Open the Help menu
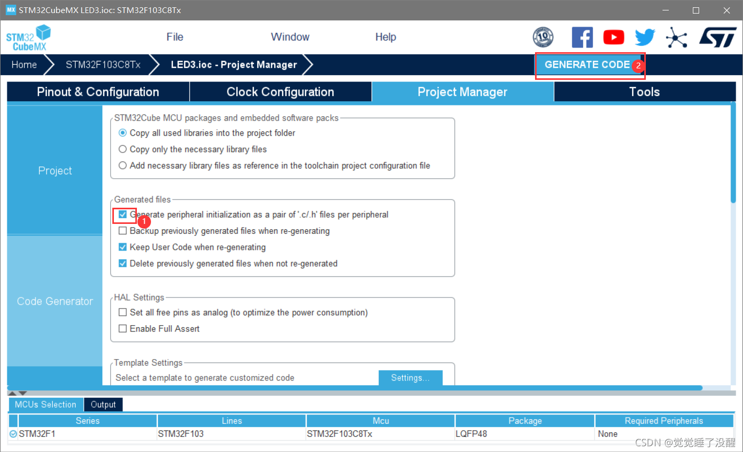Image resolution: width=743 pixels, height=452 pixels. [386, 37]
